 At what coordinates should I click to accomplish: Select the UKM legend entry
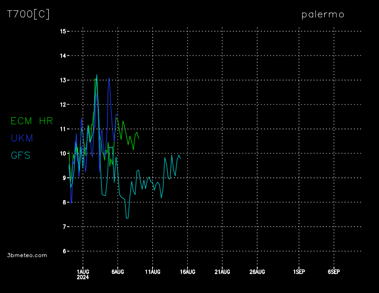pos(22,138)
